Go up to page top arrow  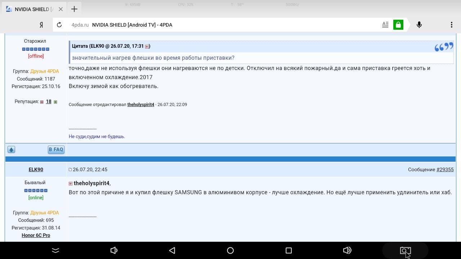click(x=11, y=150)
